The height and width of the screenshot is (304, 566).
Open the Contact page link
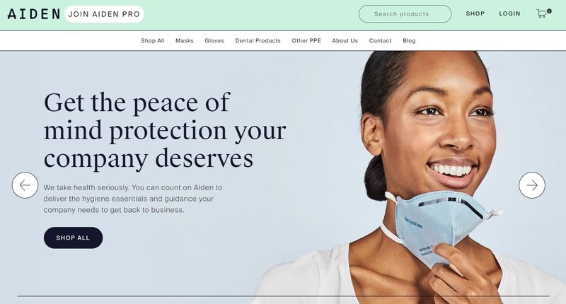pos(380,41)
